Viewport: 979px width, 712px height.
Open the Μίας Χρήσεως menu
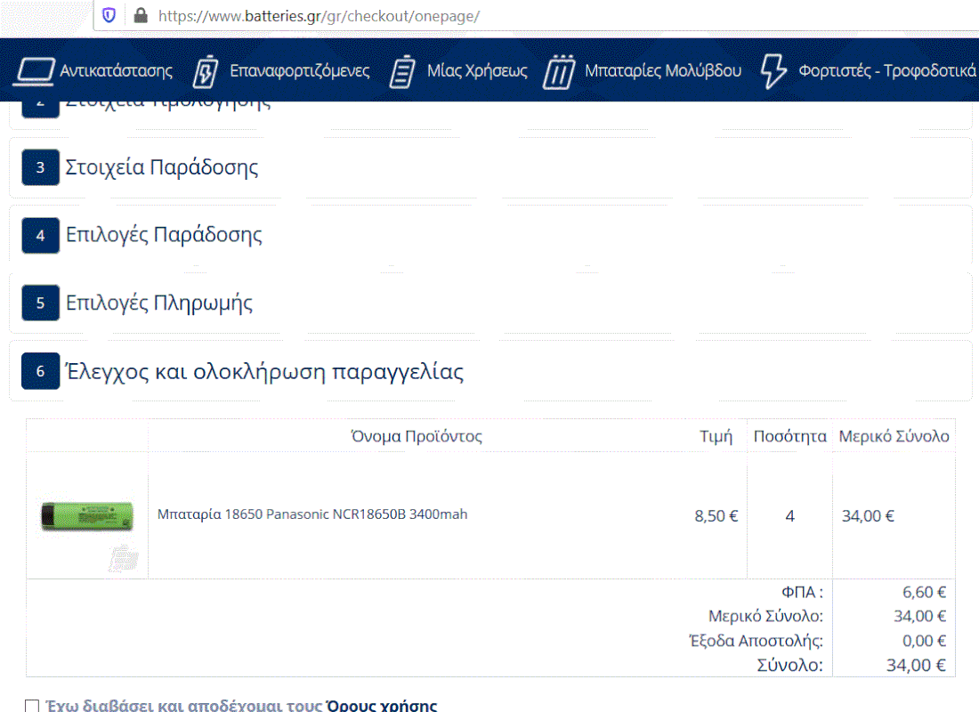(x=477, y=70)
